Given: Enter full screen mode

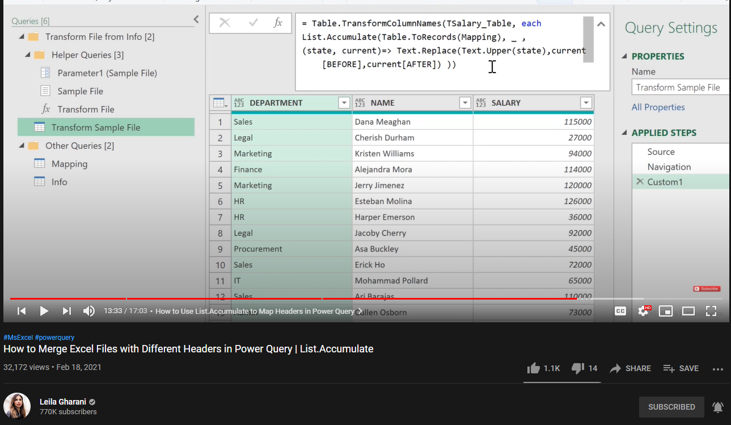Looking at the screenshot, I should pyautogui.click(x=711, y=311).
